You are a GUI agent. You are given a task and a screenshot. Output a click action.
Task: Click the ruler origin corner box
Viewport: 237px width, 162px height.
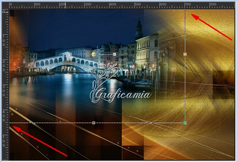pyautogui.click(x=5, y=11)
